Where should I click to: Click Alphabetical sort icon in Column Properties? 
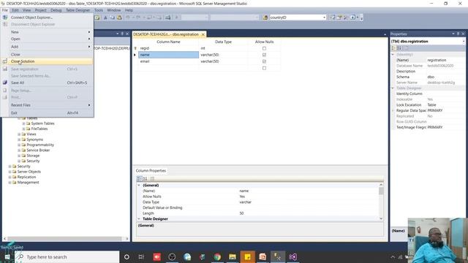[145, 178]
